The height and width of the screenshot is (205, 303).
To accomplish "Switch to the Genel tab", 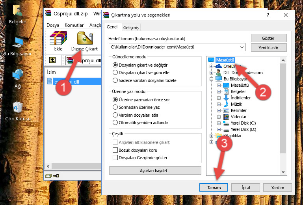I will click(x=112, y=27).
